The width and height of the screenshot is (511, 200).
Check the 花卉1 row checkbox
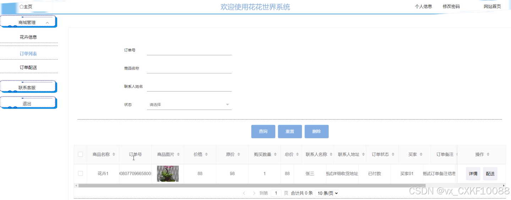tap(80, 173)
